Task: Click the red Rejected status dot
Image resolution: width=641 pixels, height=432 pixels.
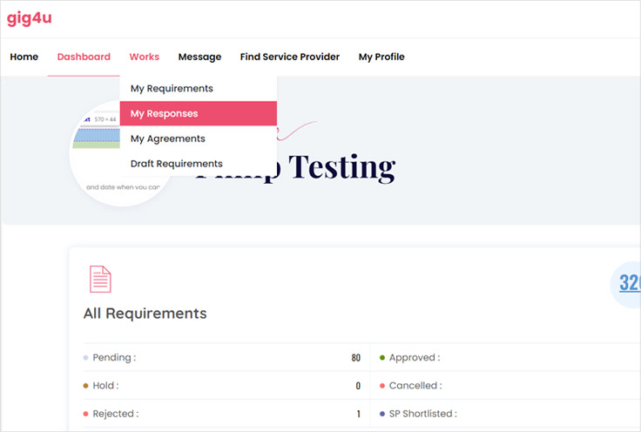Action: 85,414
